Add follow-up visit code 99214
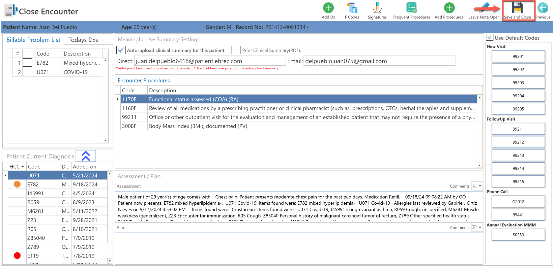The height and width of the screenshot is (267, 555). coord(518,168)
